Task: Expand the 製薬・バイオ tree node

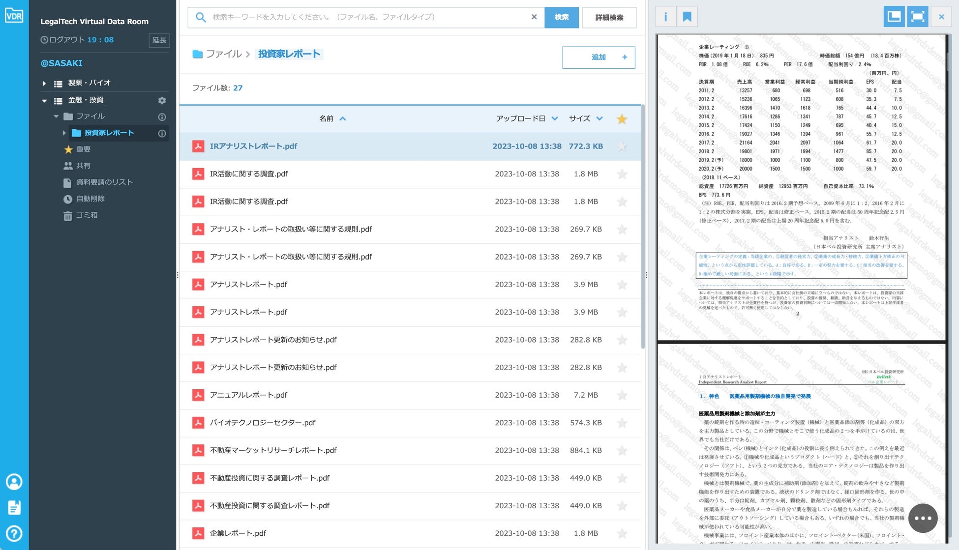Action: click(x=44, y=84)
